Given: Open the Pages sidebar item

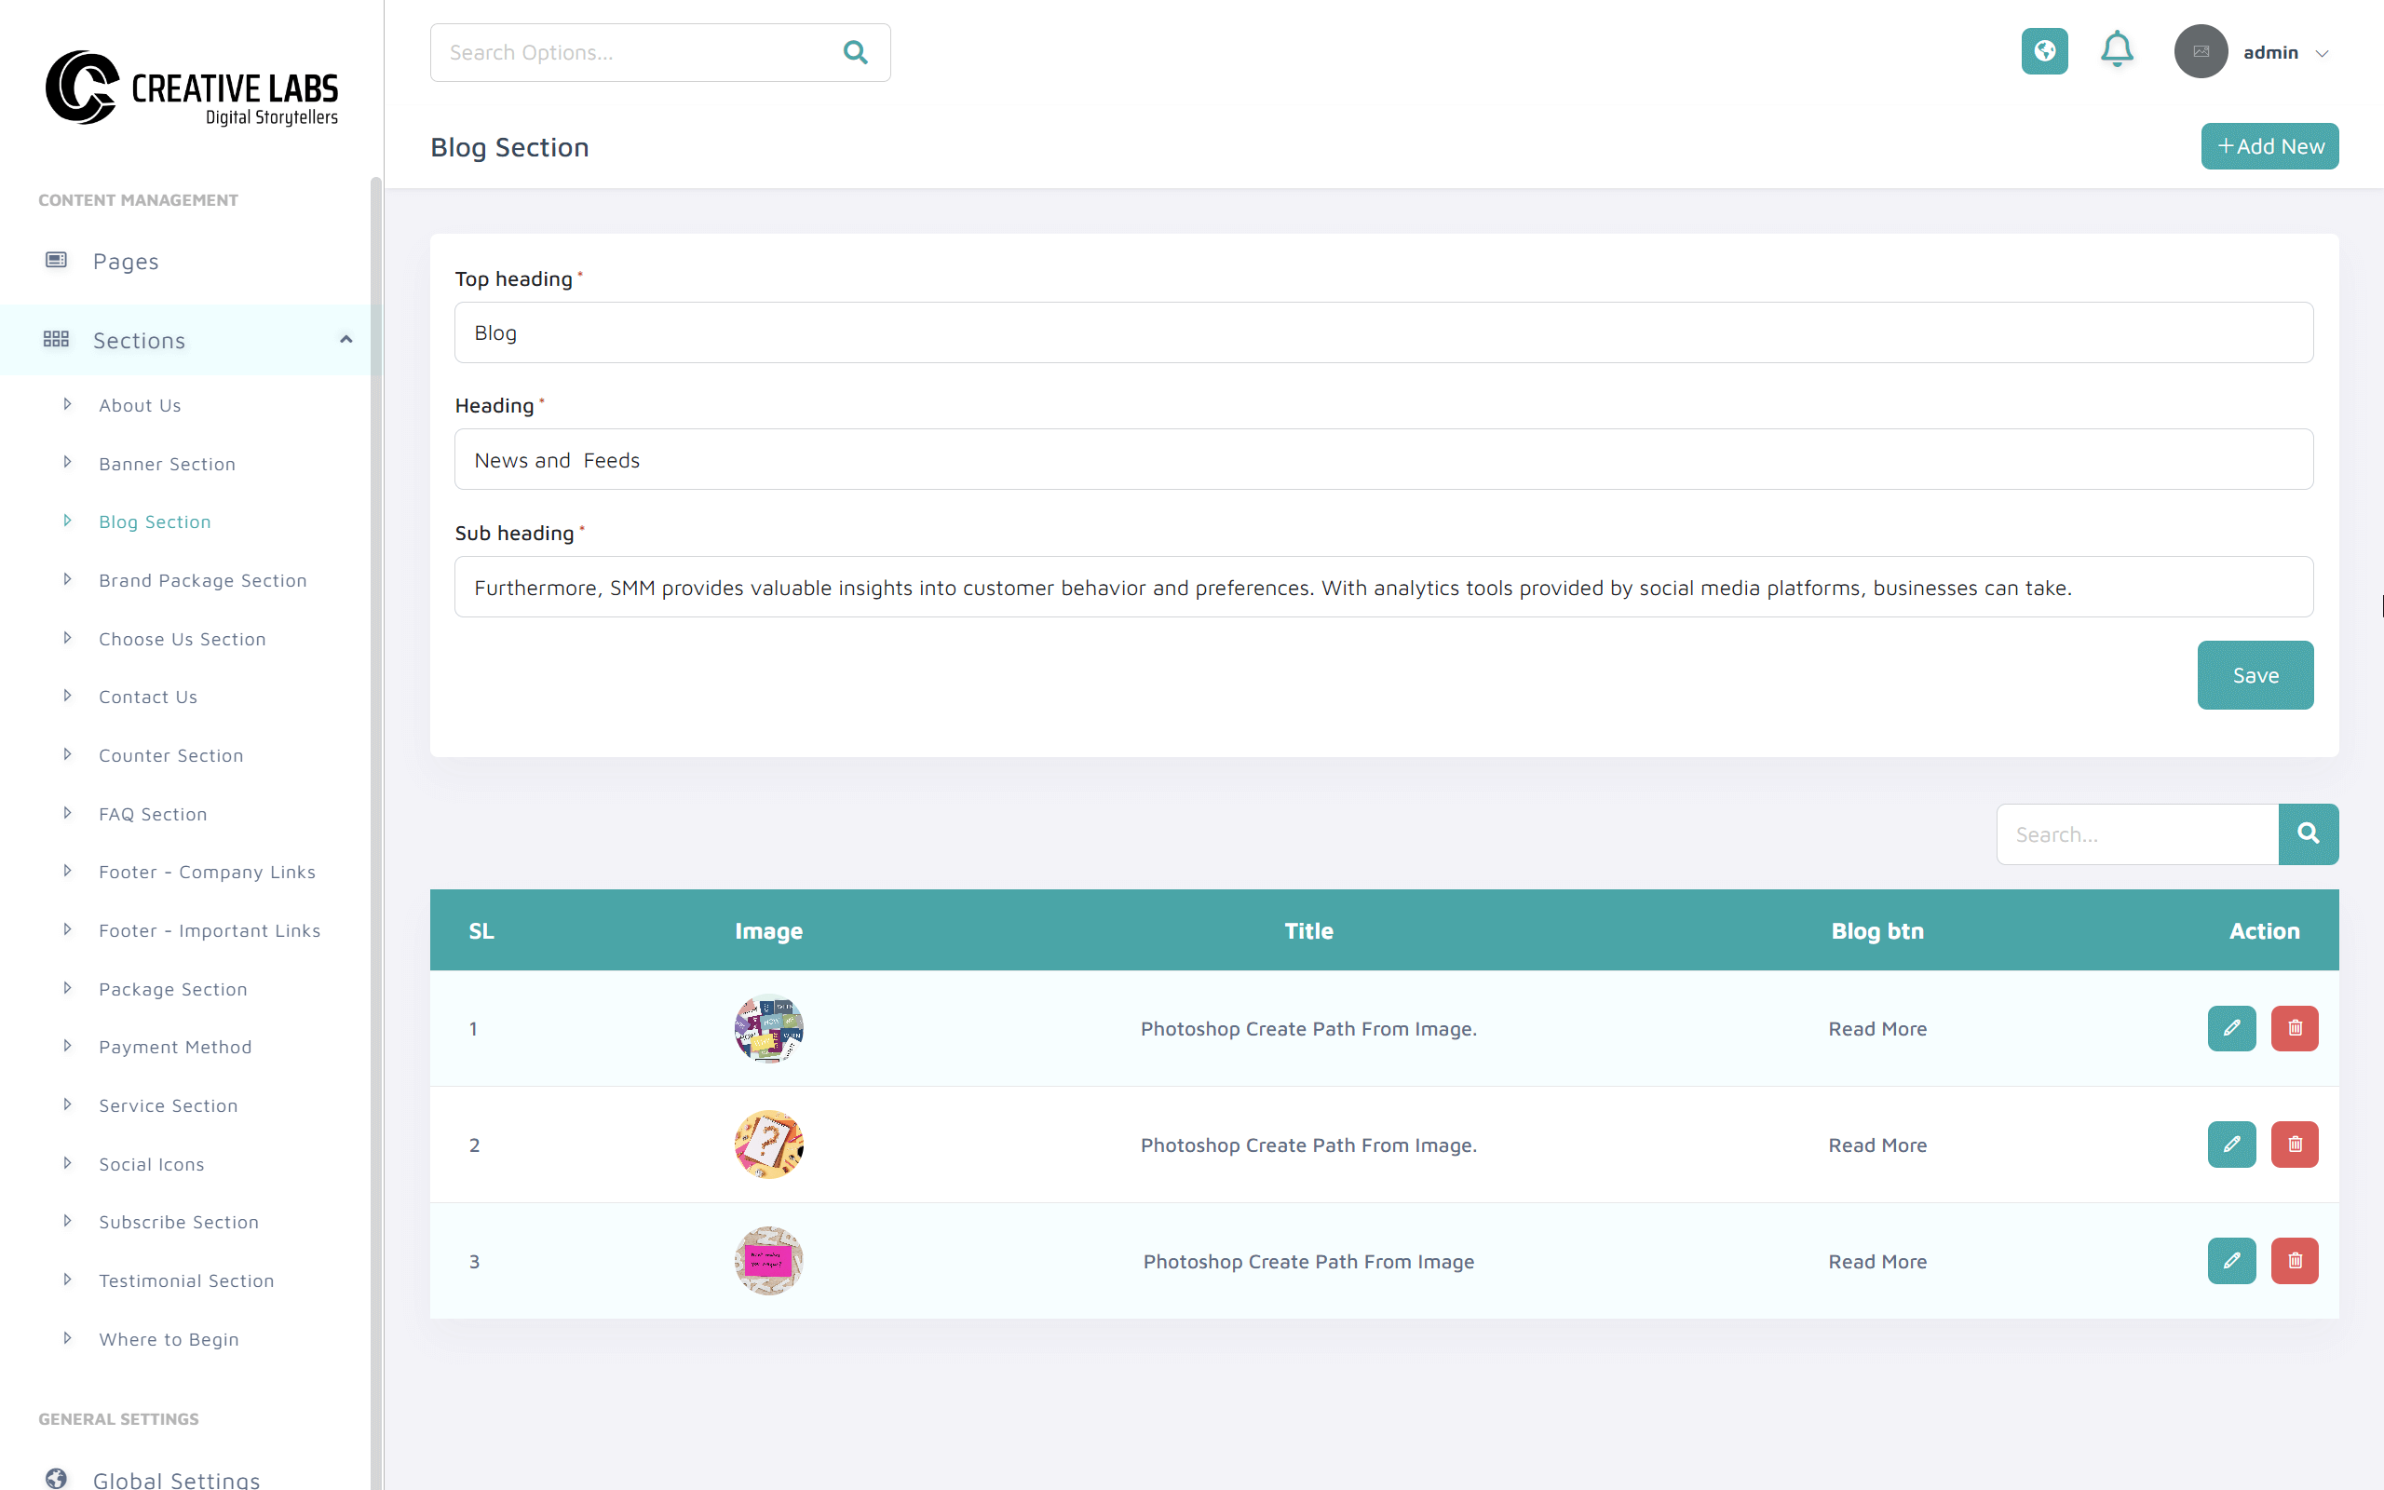Looking at the screenshot, I should coord(125,261).
